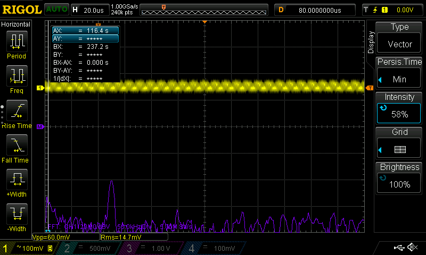Click the AUTO status button

tap(56, 10)
